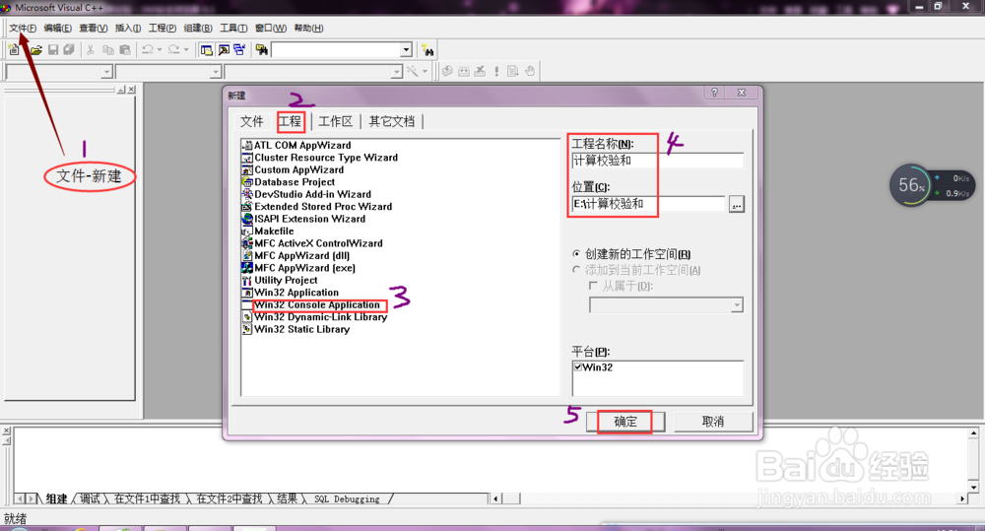Open the Undo history dropdown arrow
The width and height of the screenshot is (985, 531).
[x=160, y=49]
